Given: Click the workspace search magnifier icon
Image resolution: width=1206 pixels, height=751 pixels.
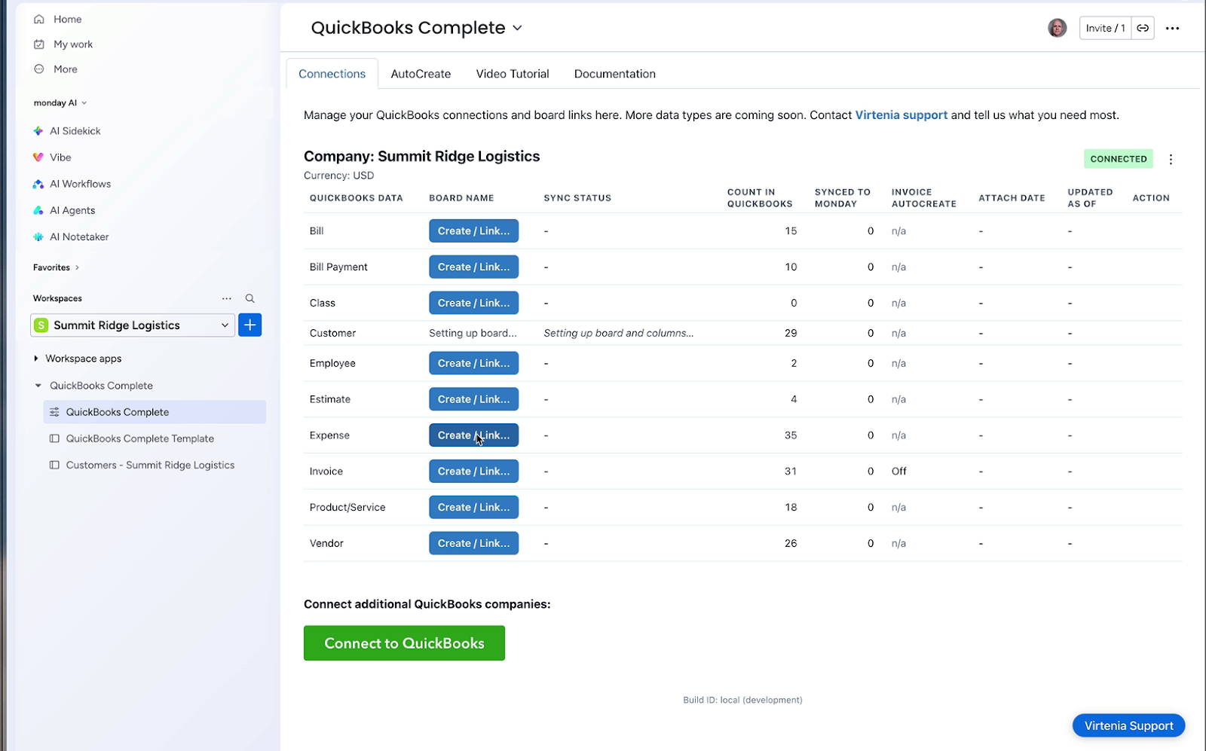Looking at the screenshot, I should 250,298.
